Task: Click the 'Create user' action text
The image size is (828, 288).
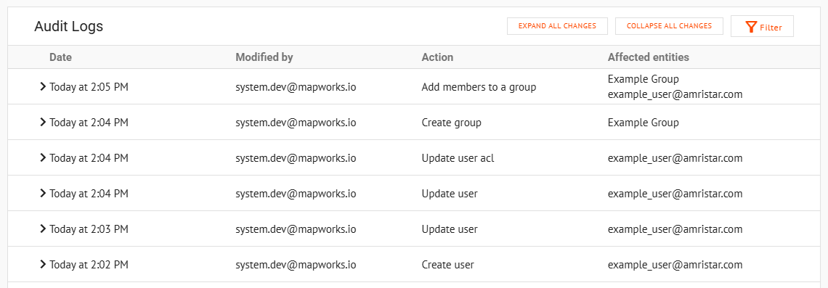Action: [x=448, y=265]
